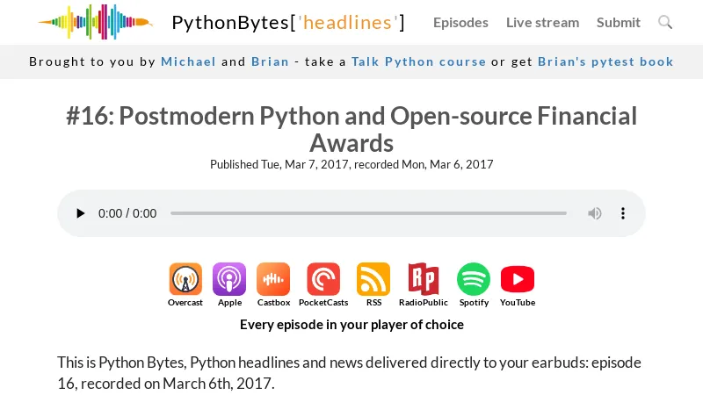
Task: Click the search magnifier icon
Action: (x=665, y=22)
